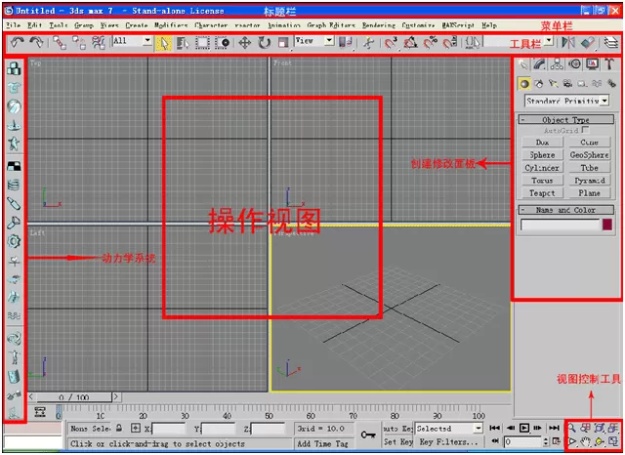Toggle the Angle Snap button
This screenshot has width=625, height=455.
410,43
